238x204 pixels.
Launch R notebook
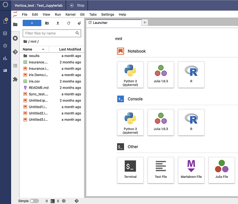(x=191, y=75)
